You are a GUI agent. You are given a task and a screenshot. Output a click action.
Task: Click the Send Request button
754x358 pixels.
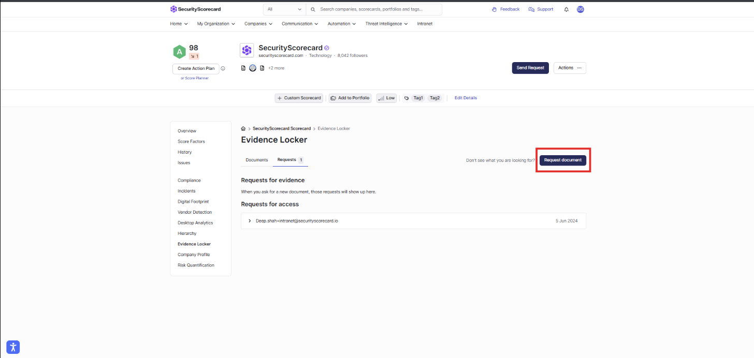pos(530,68)
